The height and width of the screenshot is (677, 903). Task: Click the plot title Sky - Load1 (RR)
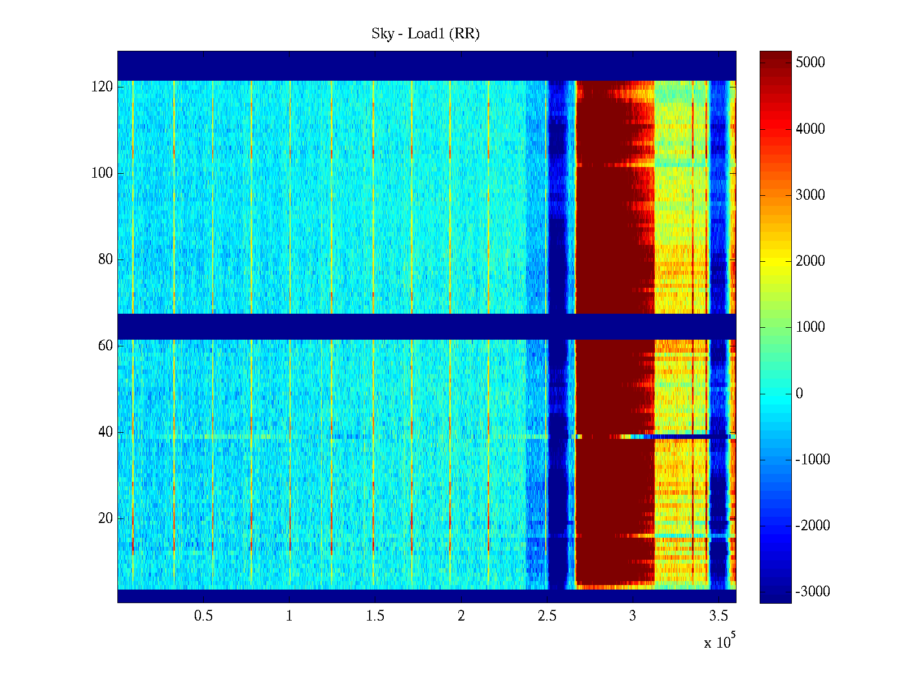pos(425,34)
